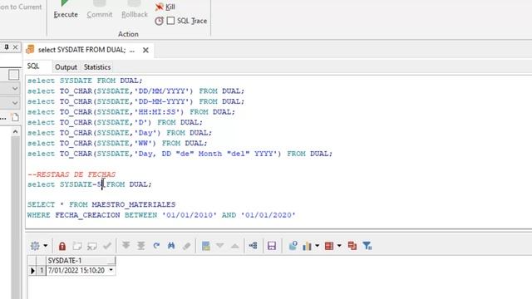The height and width of the screenshot is (299, 532).
Task: Open the report grid dropdown arrow
Action: point(339,246)
